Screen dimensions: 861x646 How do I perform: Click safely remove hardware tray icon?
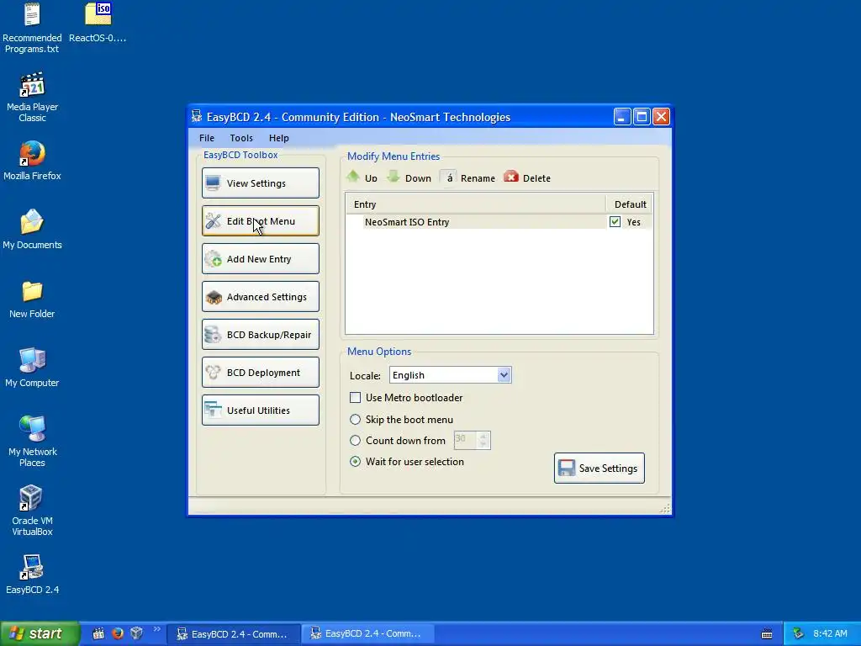tap(799, 634)
